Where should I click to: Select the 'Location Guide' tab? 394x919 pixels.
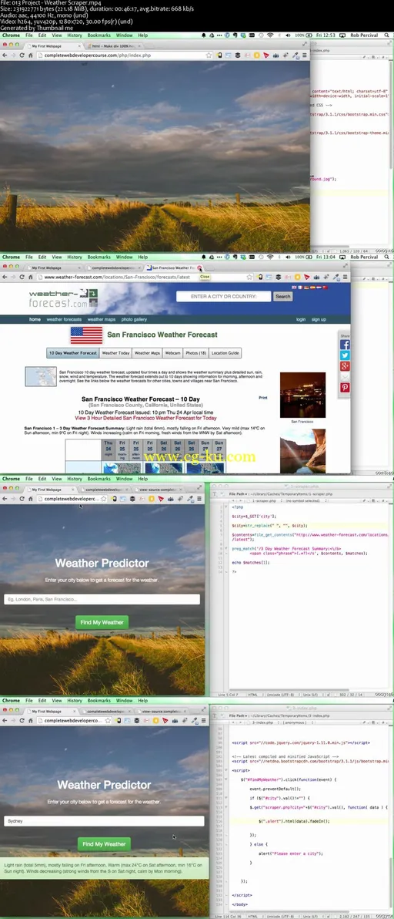pyautogui.click(x=225, y=353)
